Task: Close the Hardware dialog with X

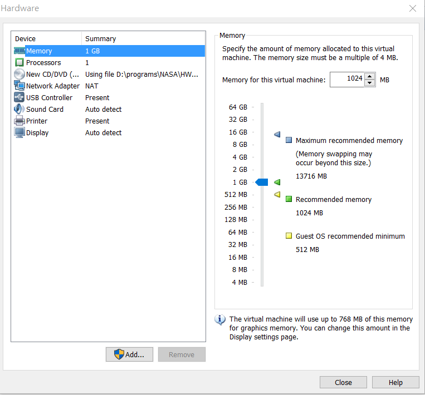Action: [x=413, y=8]
